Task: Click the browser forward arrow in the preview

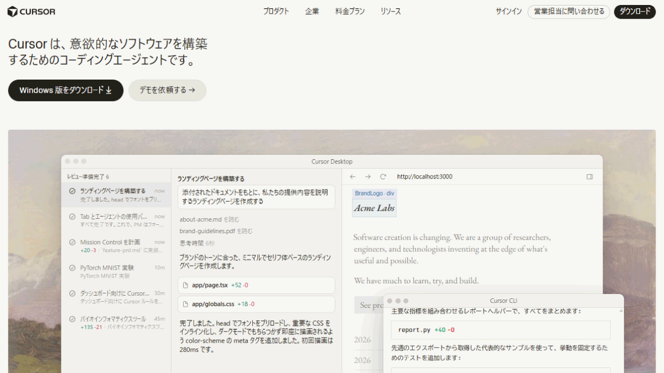Action: [367, 177]
